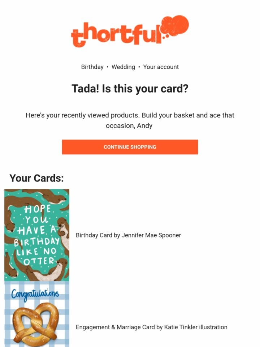Open the Birthday link
The image size is (260, 347).
[x=92, y=67]
